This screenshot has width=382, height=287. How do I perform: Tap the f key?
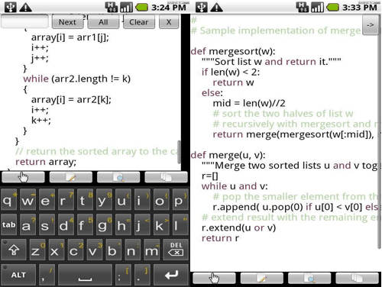point(85,225)
